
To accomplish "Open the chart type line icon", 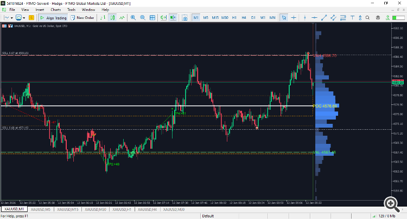I will tap(7, 18).
